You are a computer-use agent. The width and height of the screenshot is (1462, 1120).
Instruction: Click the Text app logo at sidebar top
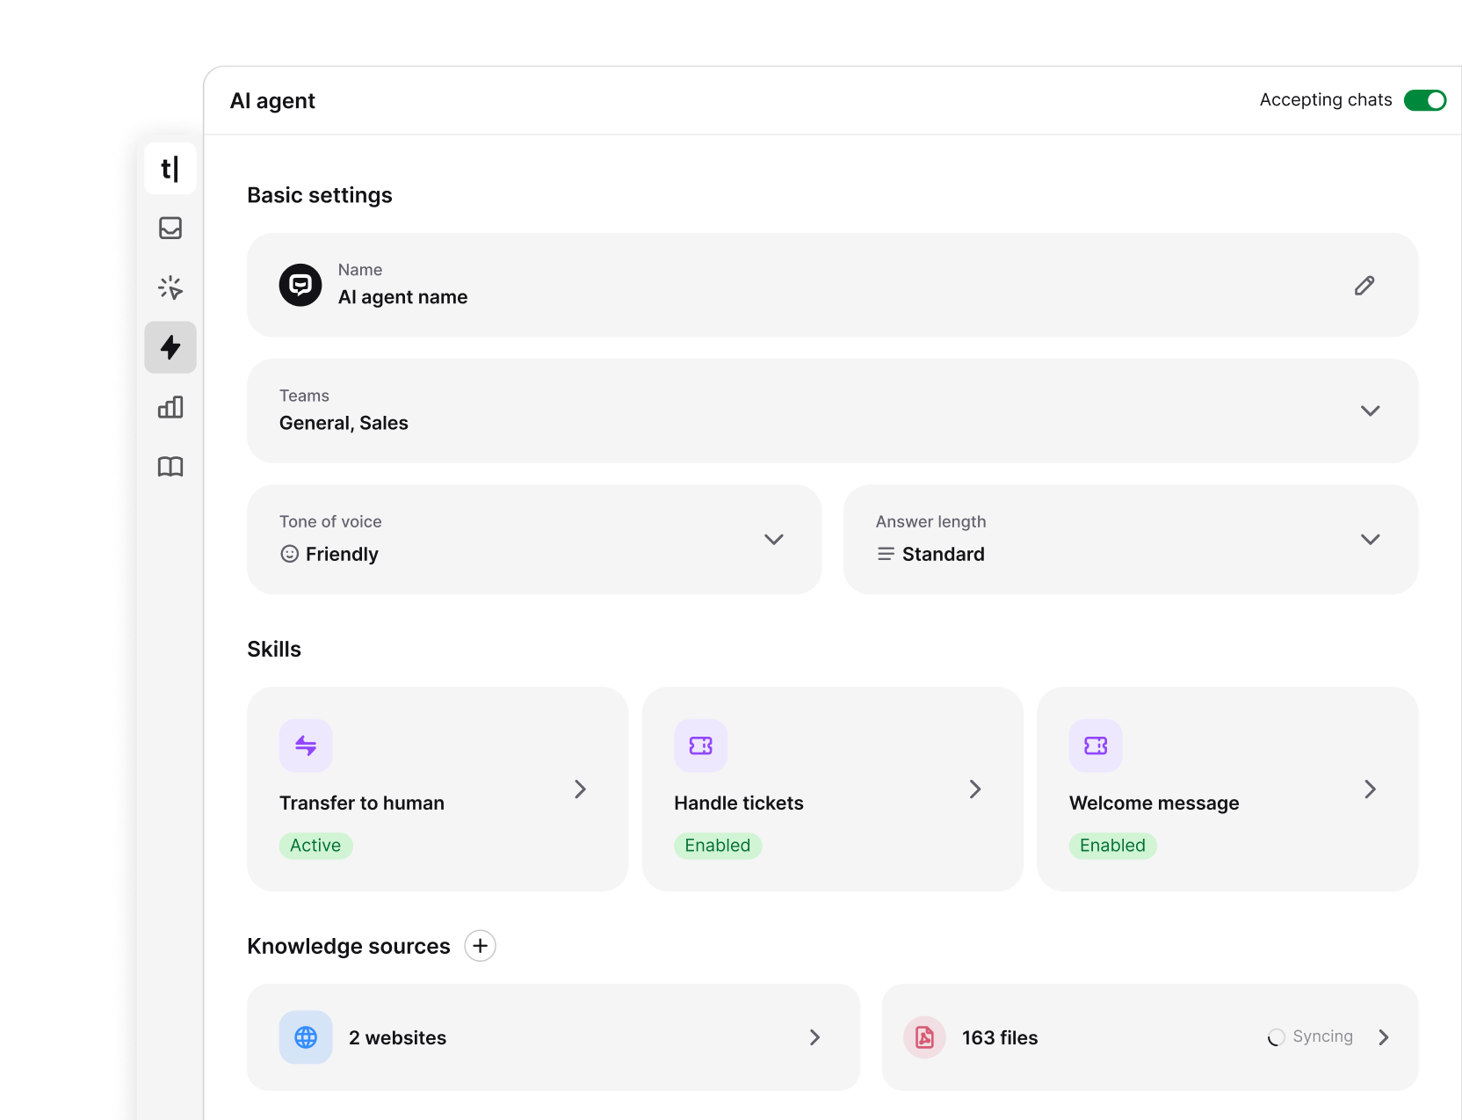click(170, 168)
